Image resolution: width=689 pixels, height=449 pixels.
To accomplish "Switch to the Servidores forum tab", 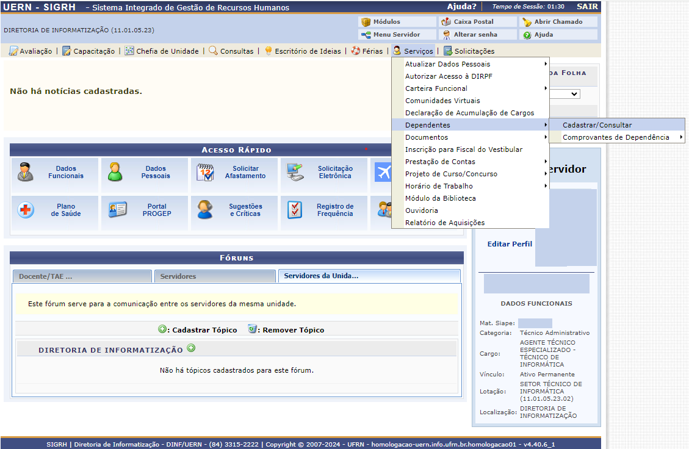I will point(214,276).
